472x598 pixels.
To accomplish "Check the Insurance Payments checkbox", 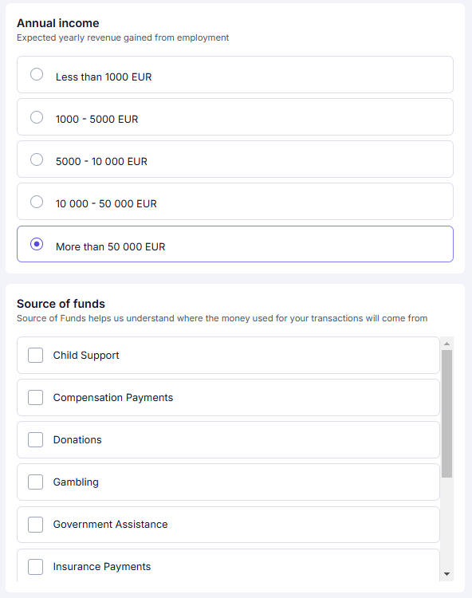I will tap(35, 567).
